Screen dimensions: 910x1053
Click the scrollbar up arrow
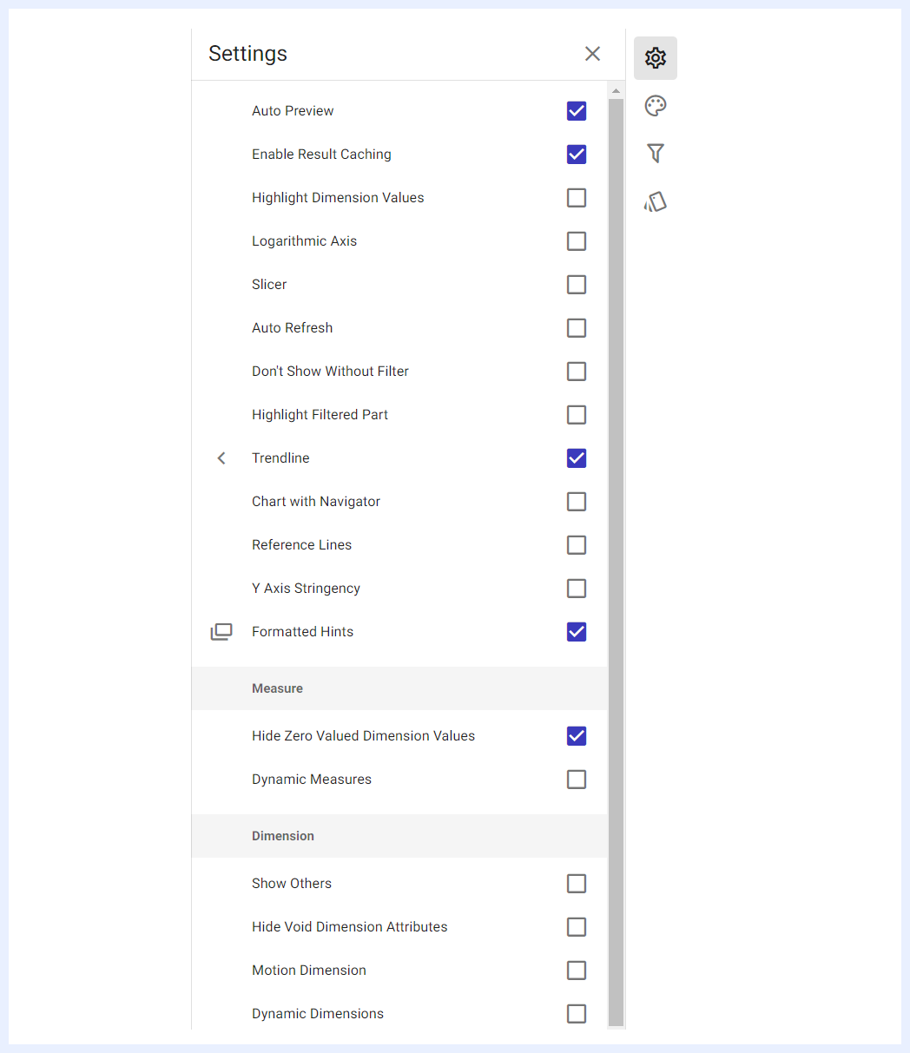coord(616,91)
